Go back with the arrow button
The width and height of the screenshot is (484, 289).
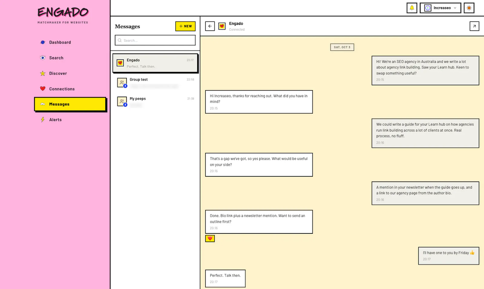click(x=210, y=26)
